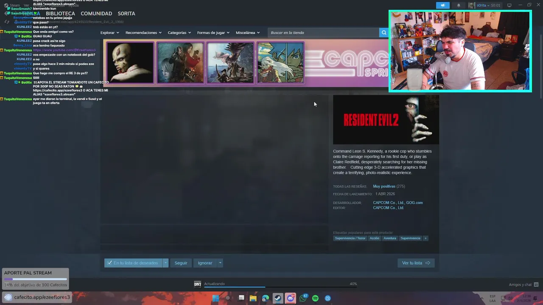543x305 pixels.
Task: Open Task View on taskbar
Action: [x=241, y=298]
